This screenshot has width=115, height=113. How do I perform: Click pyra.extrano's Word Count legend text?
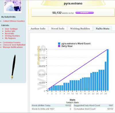tap(76, 44)
